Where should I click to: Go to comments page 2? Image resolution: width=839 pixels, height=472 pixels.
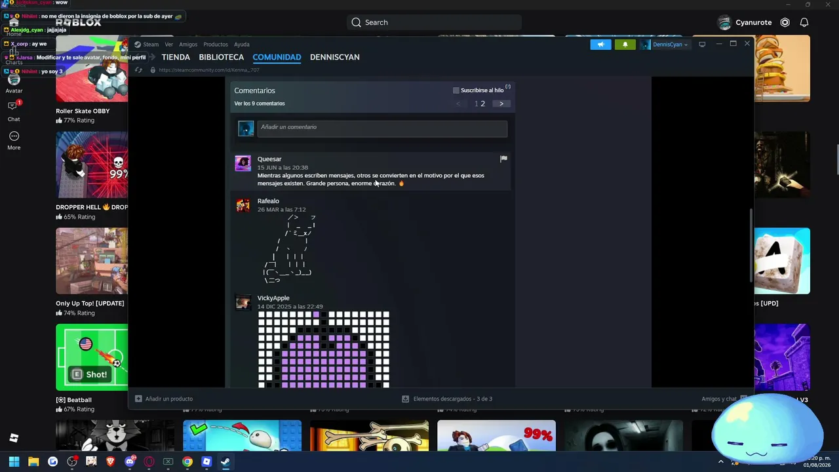483,104
